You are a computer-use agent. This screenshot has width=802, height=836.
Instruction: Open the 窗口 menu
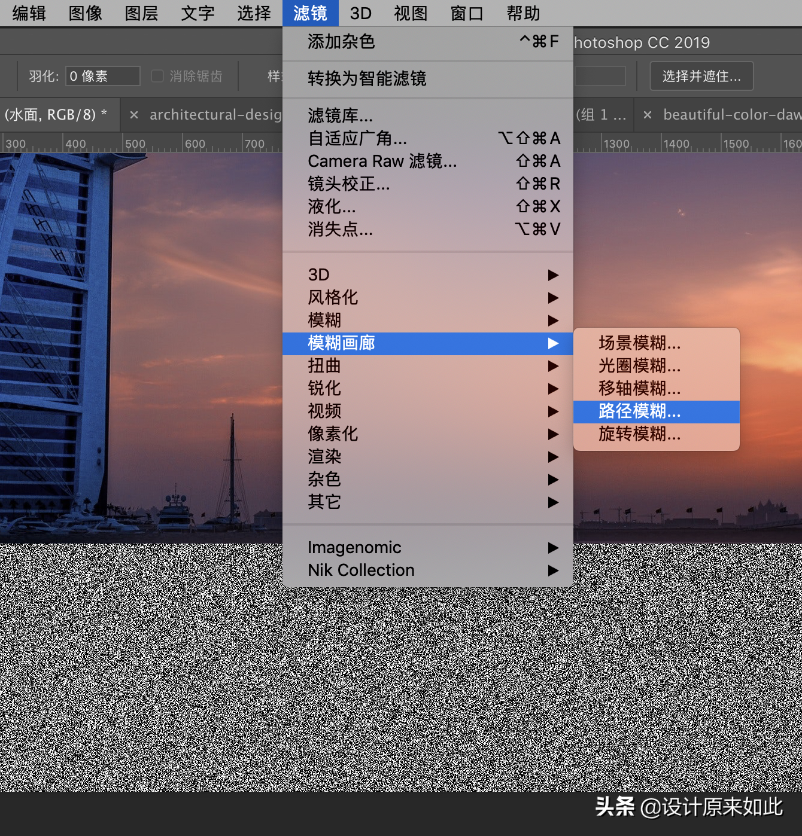(x=467, y=13)
